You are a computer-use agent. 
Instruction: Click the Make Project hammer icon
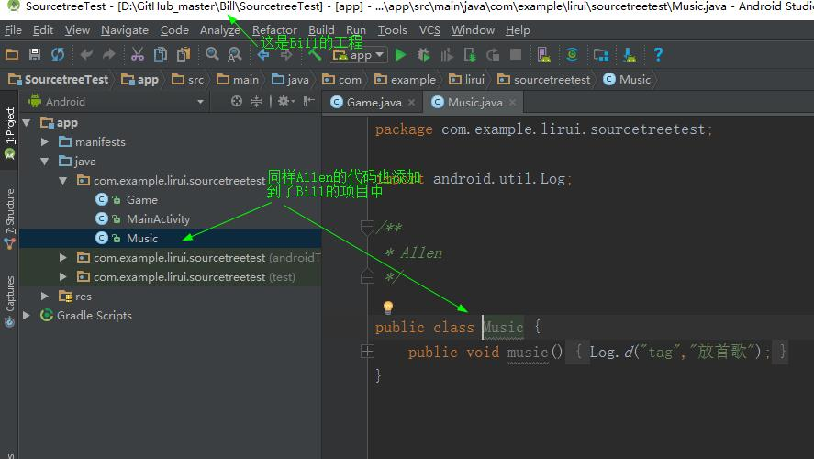315,54
